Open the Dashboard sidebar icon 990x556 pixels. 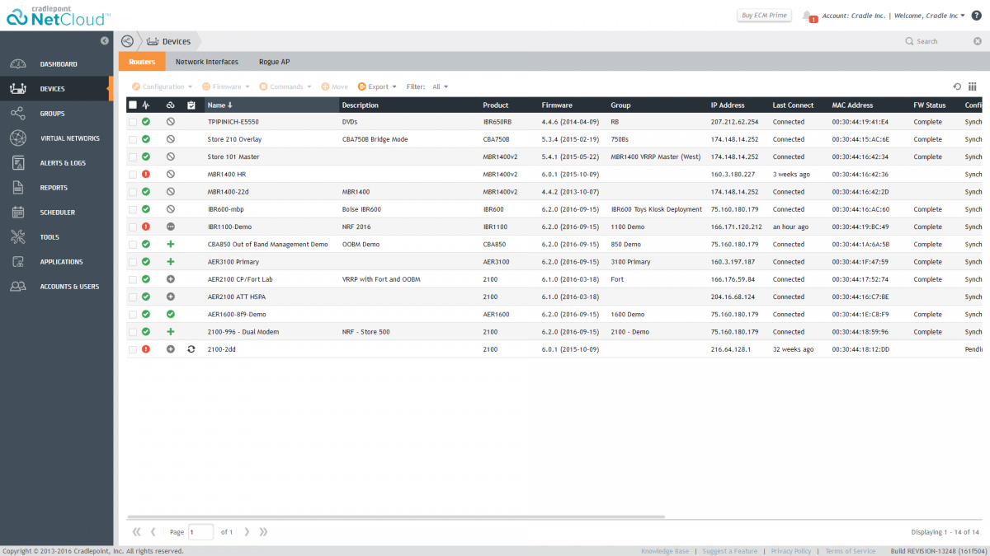(18, 64)
